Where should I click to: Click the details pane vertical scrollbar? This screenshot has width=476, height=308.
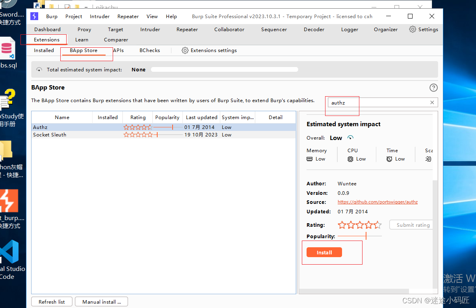coord(435,235)
